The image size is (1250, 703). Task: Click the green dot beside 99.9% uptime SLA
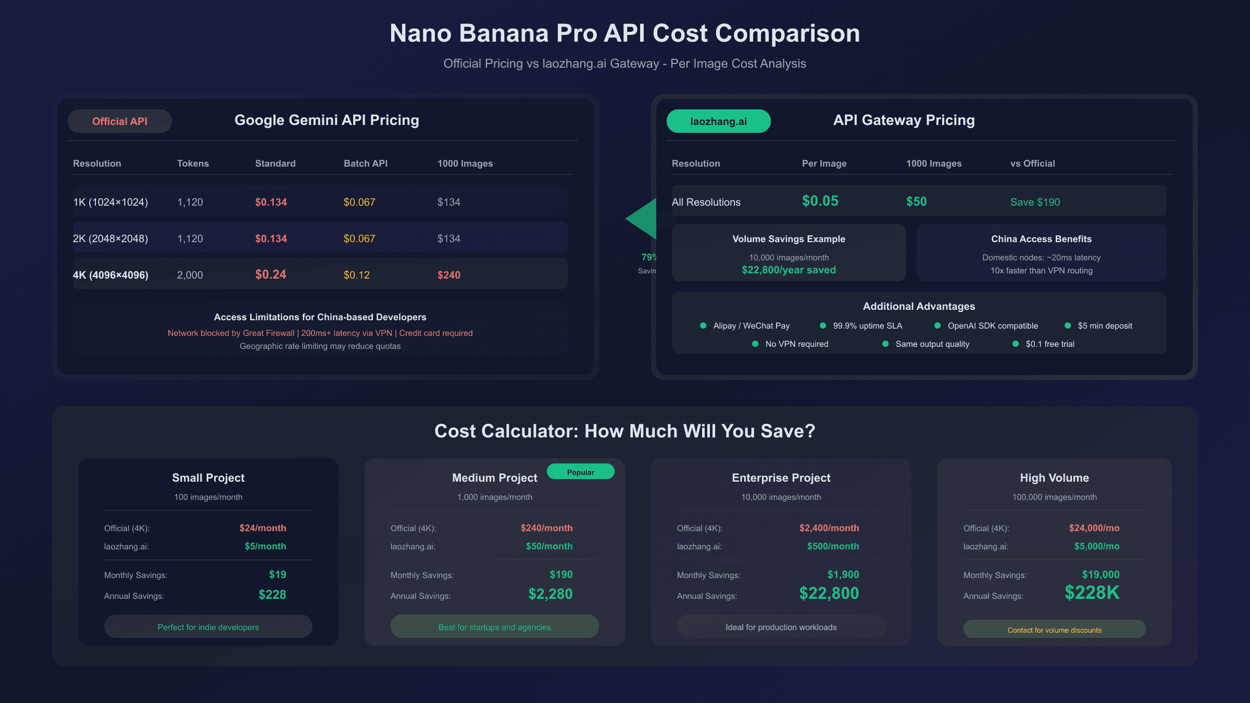(823, 325)
